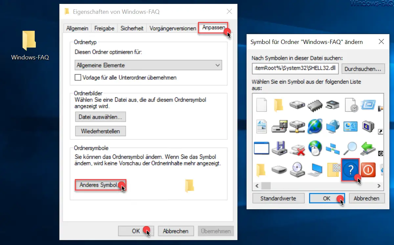Select the globe with mouse icon

(x=315, y=148)
